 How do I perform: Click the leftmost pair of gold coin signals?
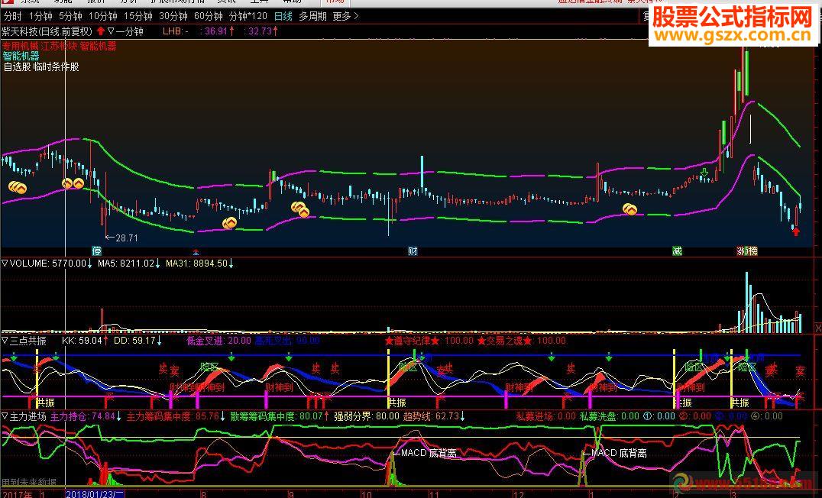point(18,187)
